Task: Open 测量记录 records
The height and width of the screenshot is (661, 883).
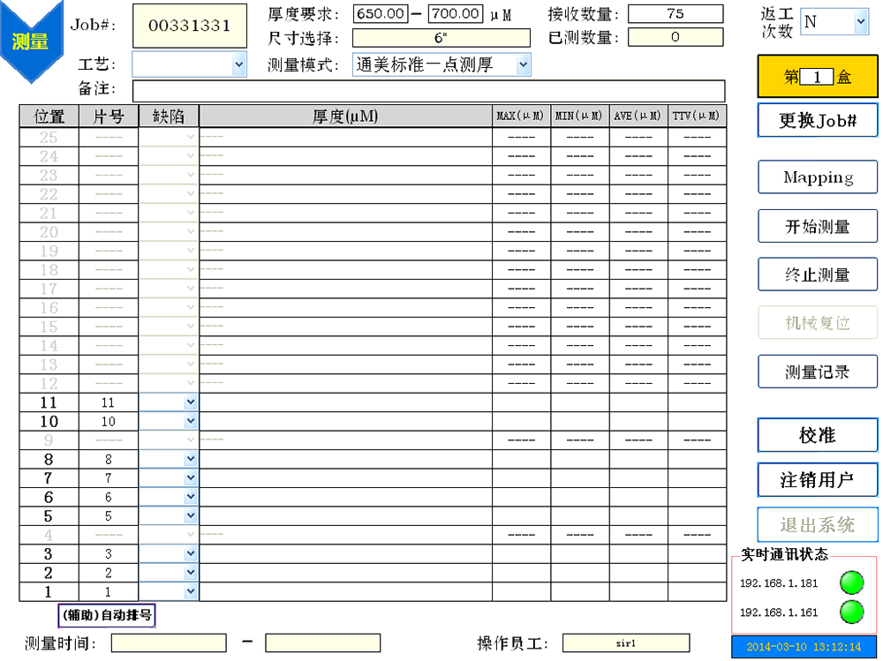Action: pos(817,372)
